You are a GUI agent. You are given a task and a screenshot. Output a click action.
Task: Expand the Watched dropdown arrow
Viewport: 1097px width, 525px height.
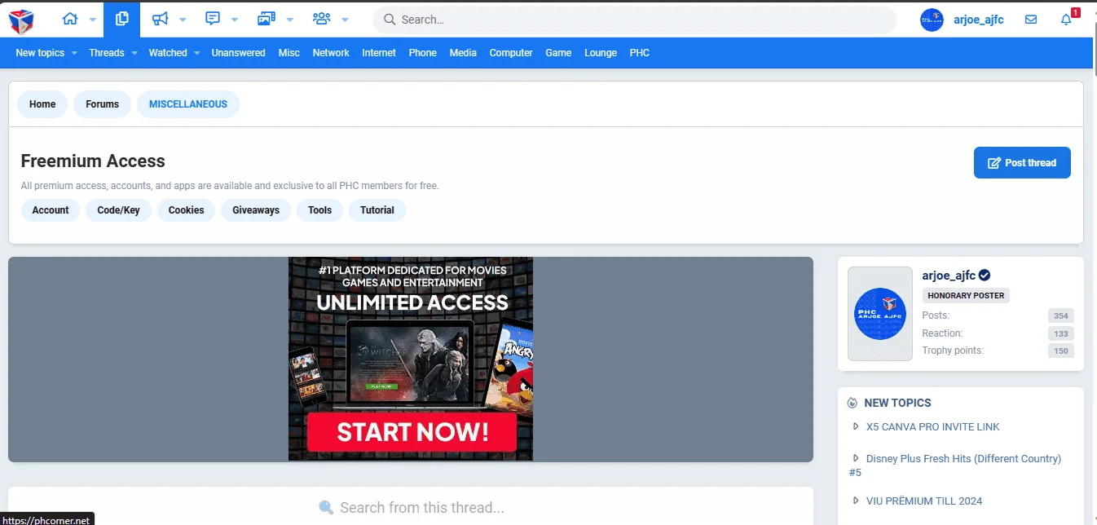pyautogui.click(x=196, y=53)
